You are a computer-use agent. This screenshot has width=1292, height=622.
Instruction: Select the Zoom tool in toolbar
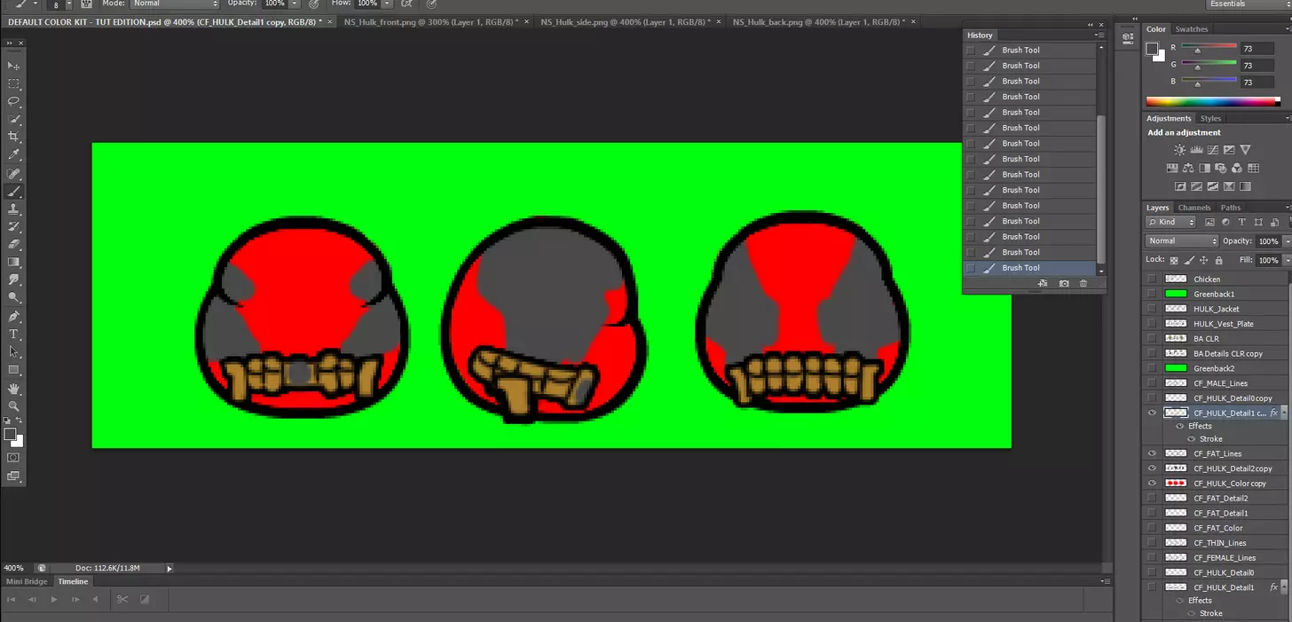coord(14,405)
